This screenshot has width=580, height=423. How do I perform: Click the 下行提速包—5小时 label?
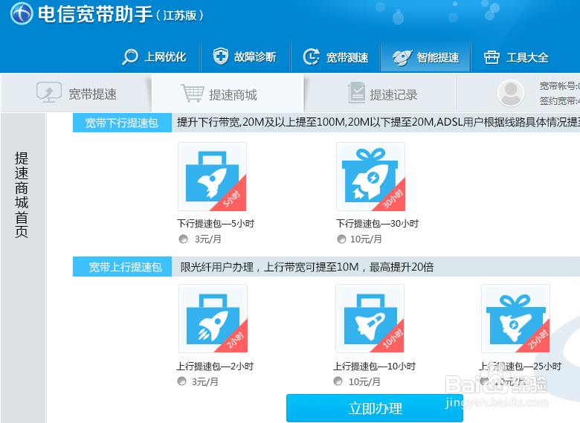(216, 223)
